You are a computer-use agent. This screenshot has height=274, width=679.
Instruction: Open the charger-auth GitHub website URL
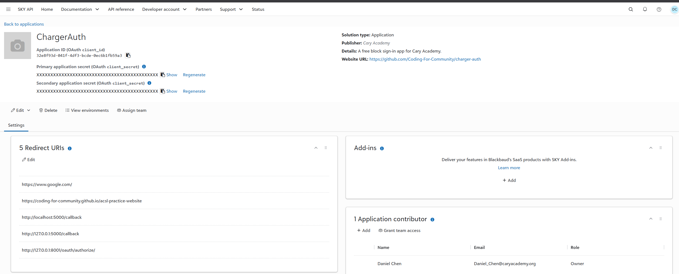[425, 59]
